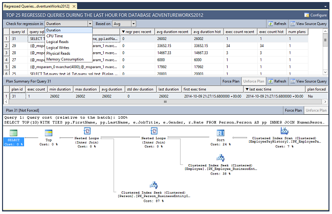The height and width of the screenshot is (214, 332).
Task: Sort by num plans column header
Action: pyautogui.click(x=297, y=32)
